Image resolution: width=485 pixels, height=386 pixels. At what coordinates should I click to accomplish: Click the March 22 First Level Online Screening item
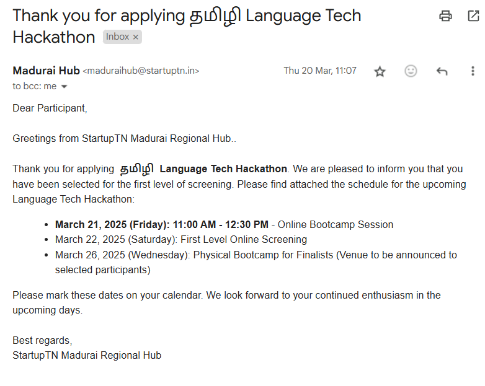(180, 239)
